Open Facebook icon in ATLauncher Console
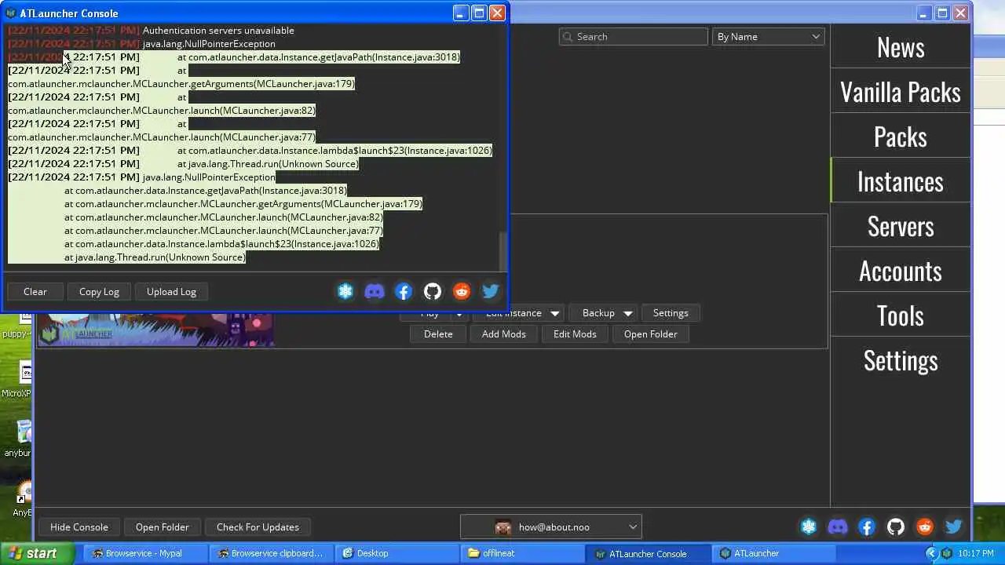The image size is (1005, 565). [404, 292]
